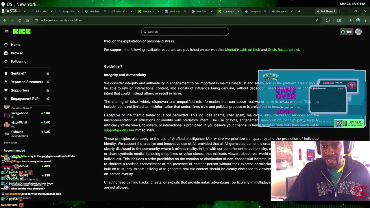Switch to the Large oil tab

click(68, 11)
